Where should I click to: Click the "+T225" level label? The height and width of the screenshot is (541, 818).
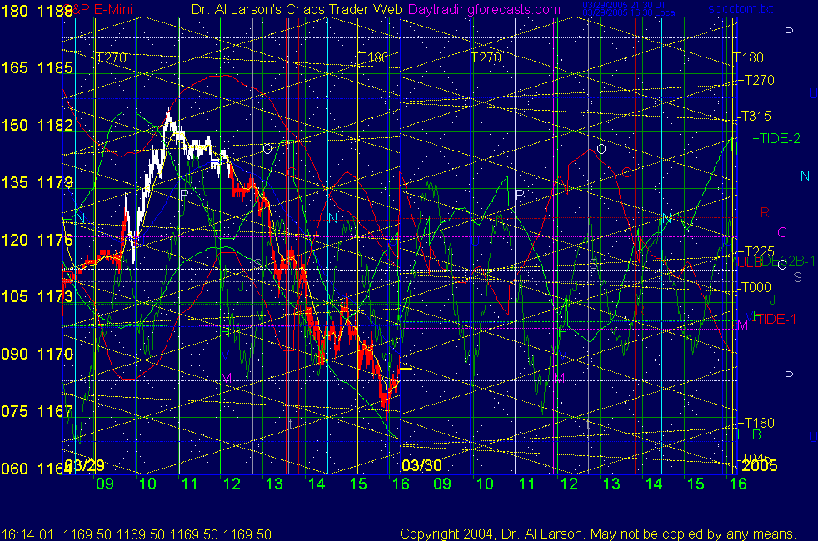pyautogui.click(x=756, y=251)
